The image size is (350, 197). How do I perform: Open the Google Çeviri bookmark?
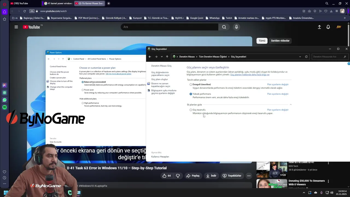click(194, 18)
